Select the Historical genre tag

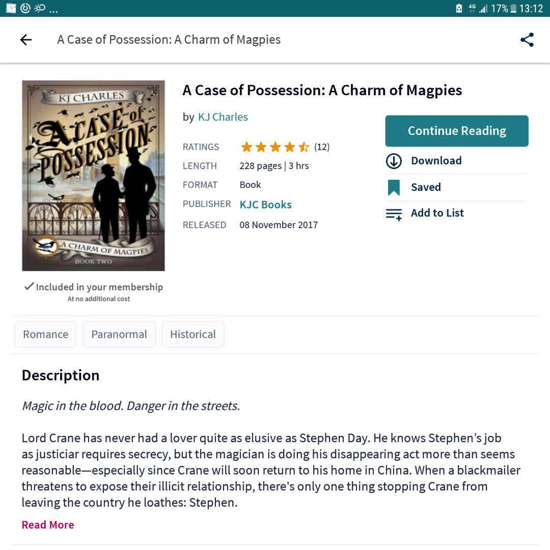193,335
